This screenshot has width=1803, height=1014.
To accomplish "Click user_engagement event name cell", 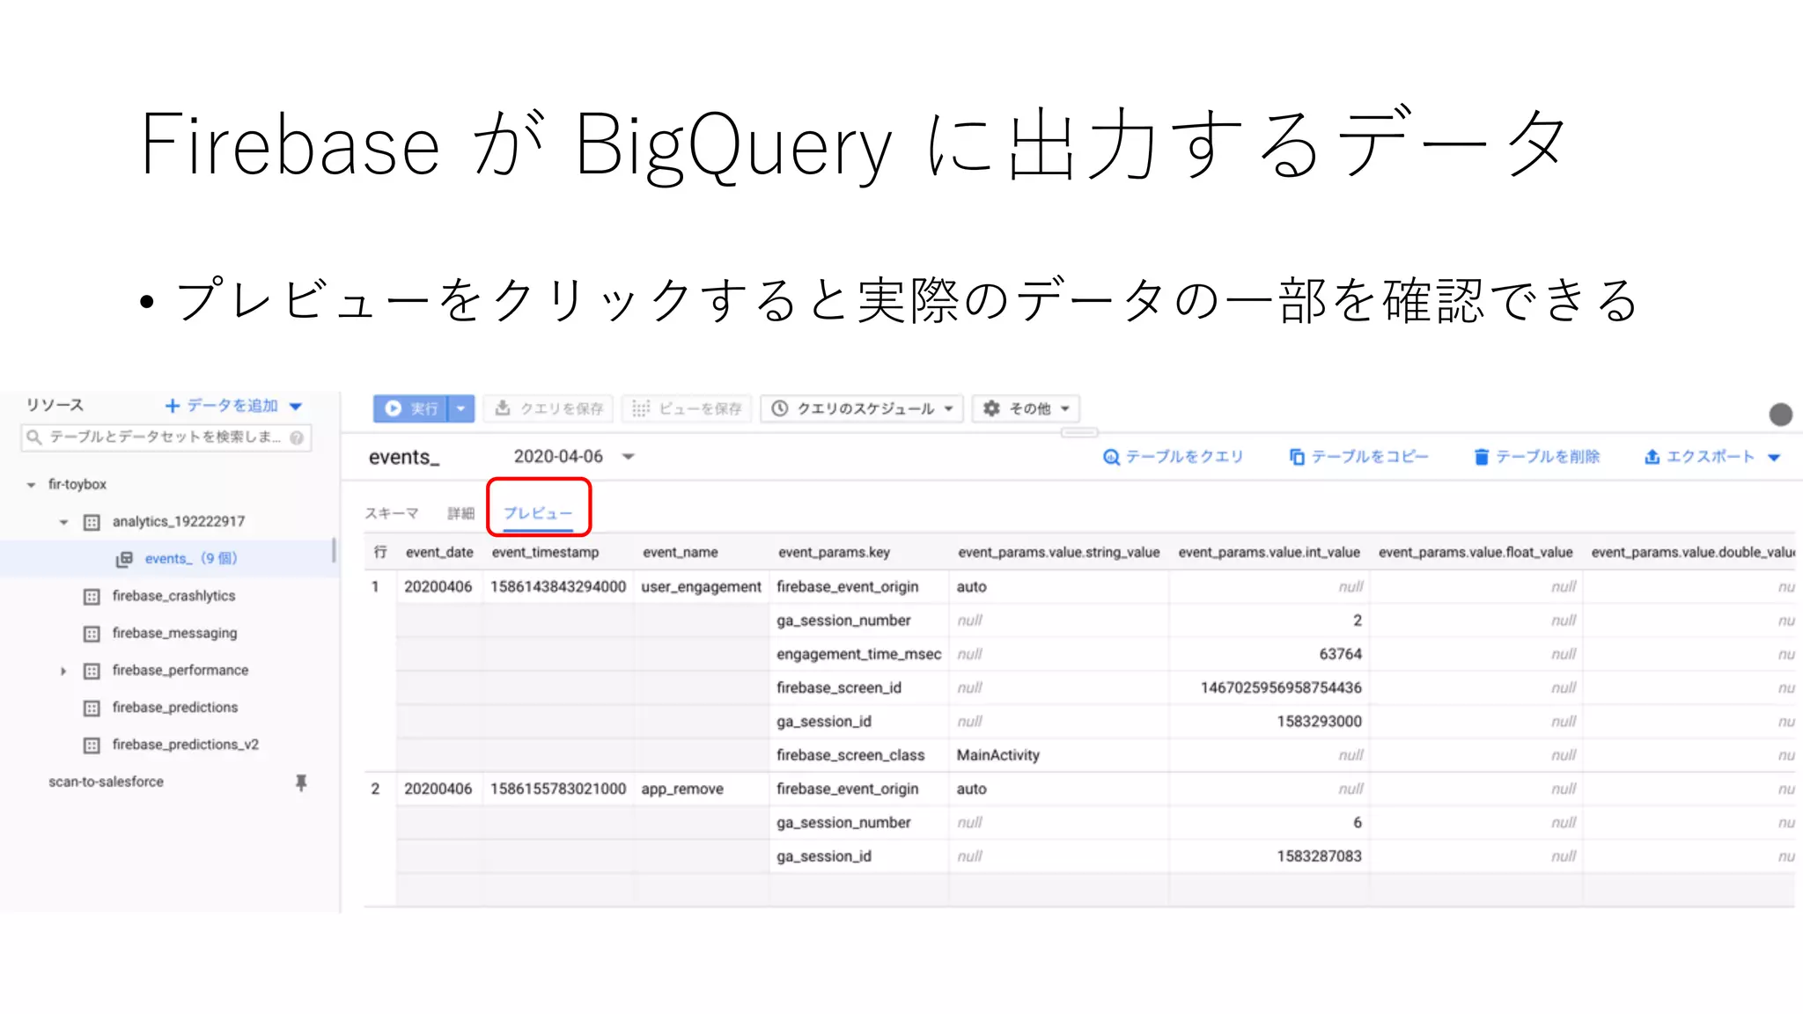I will coord(701,587).
